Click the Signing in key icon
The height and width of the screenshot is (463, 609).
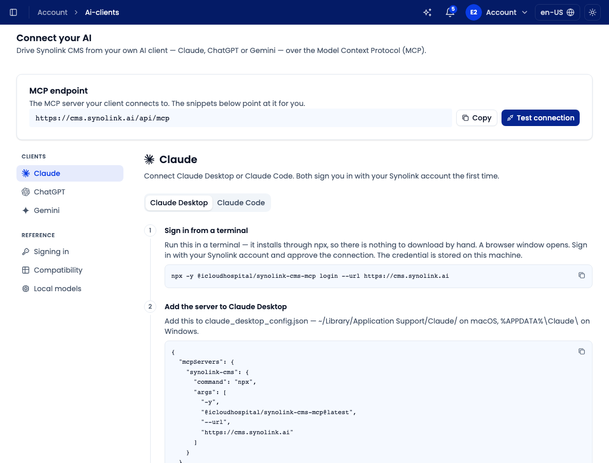26,252
